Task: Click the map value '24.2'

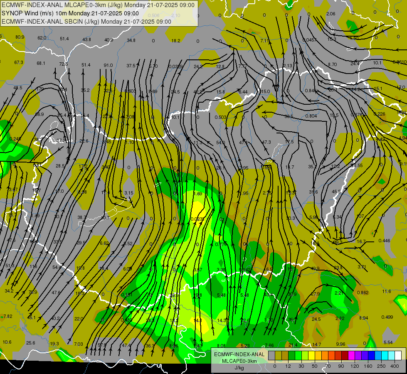Action: coord(198,66)
